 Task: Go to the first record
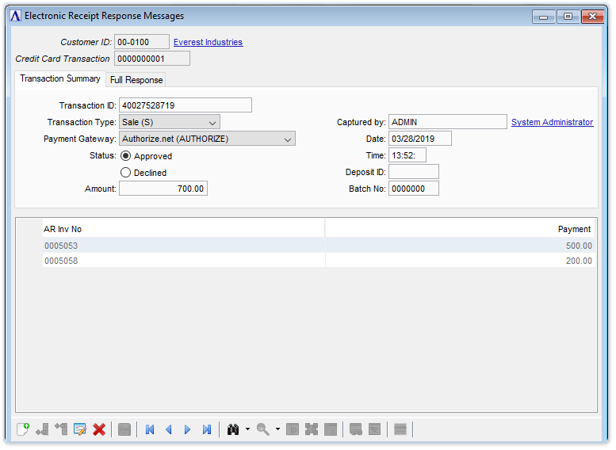150,429
